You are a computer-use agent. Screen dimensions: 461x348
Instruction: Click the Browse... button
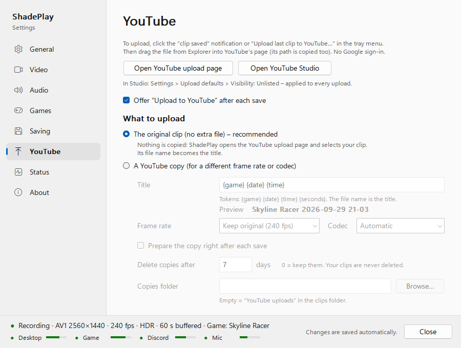[420, 286]
